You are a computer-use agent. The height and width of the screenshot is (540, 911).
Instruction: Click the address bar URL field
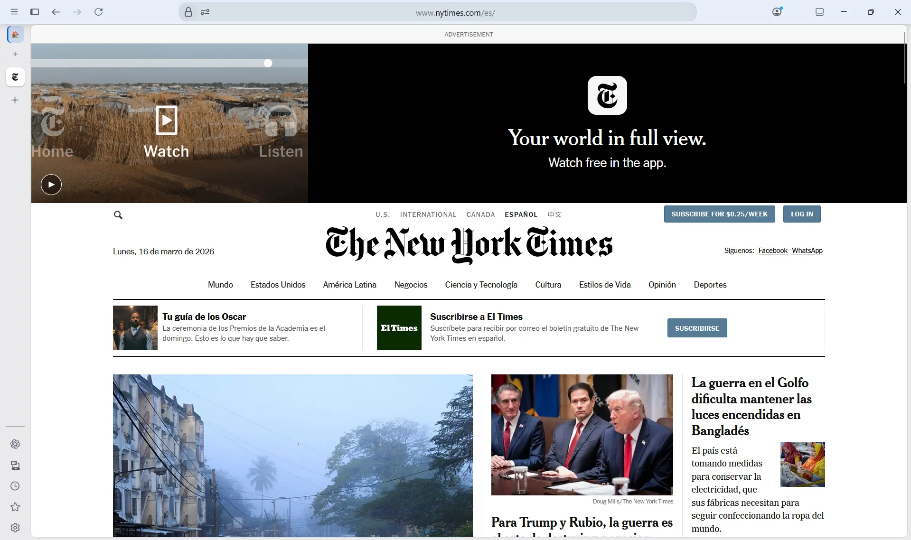click(x=455, y=13)
